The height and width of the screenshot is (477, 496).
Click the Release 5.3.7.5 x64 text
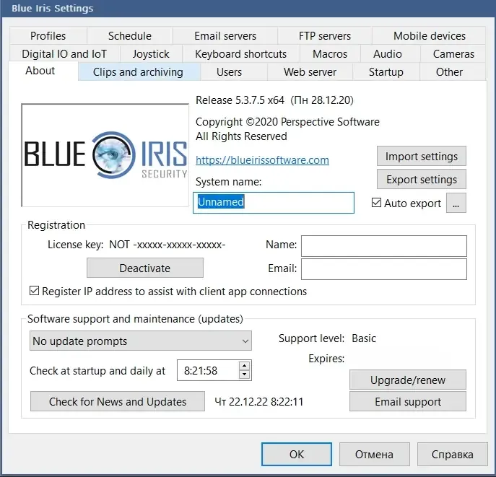click(x=240, y=100)
